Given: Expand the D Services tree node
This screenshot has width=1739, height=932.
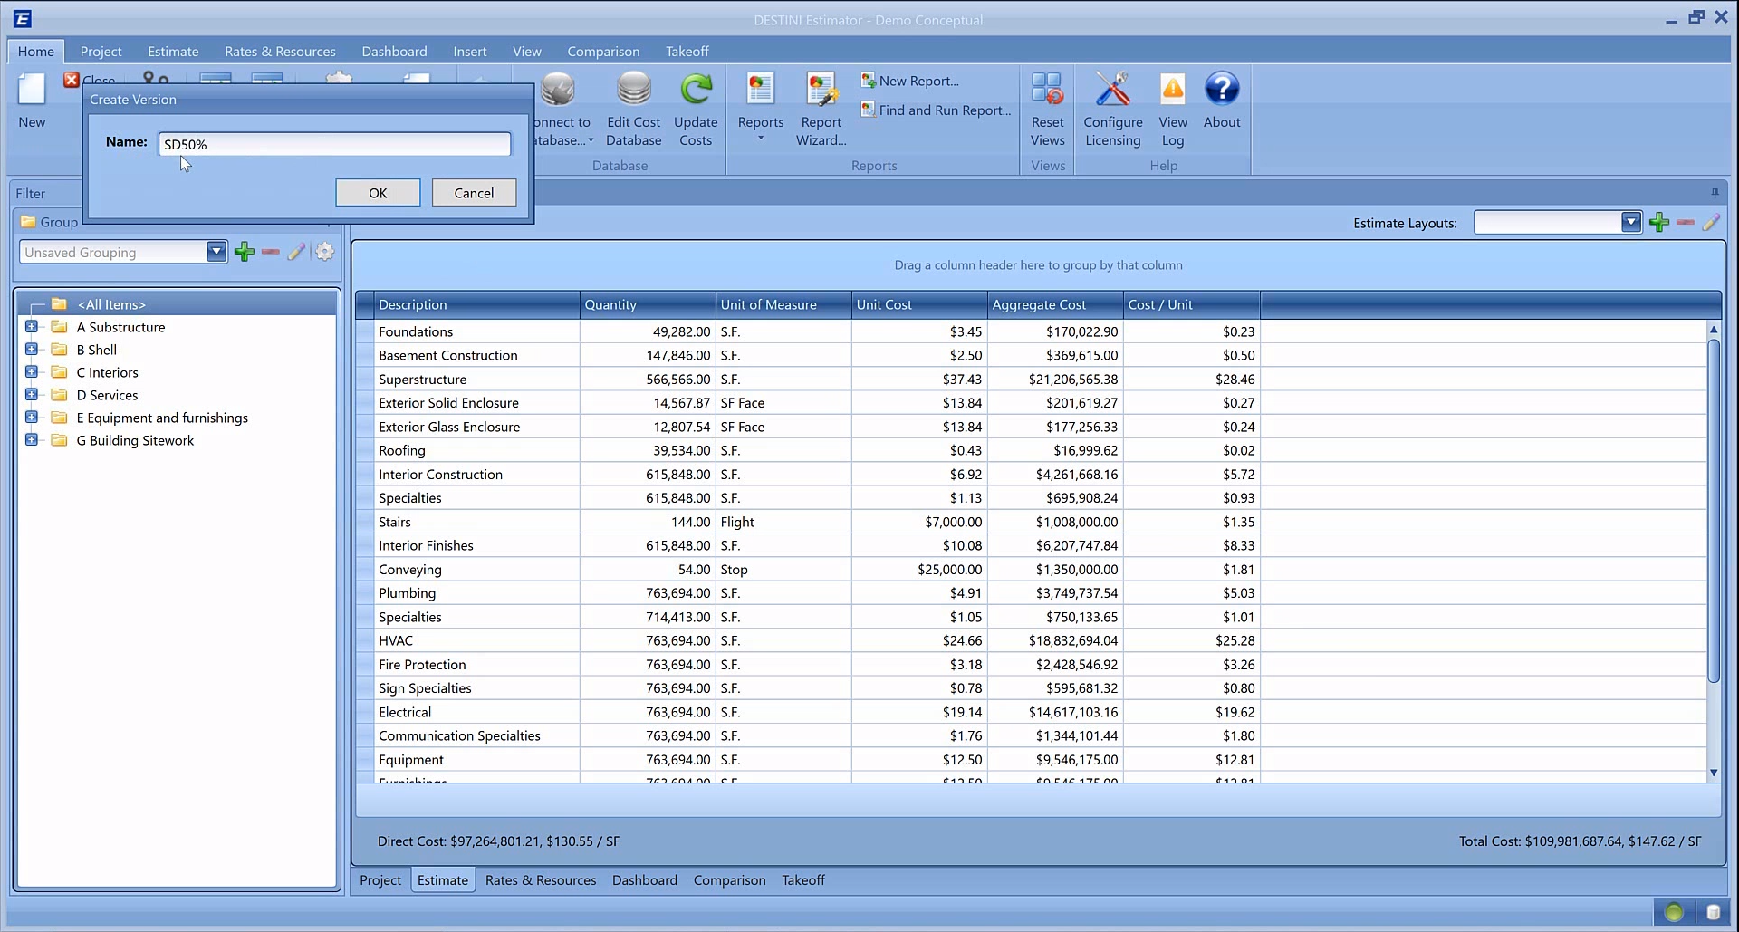Looking at the screenshot, I should point(32,395).
